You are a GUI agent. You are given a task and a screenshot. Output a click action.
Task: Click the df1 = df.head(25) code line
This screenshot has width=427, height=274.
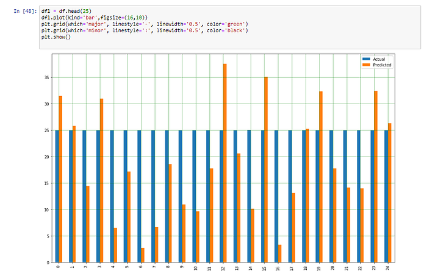[66, 11]
